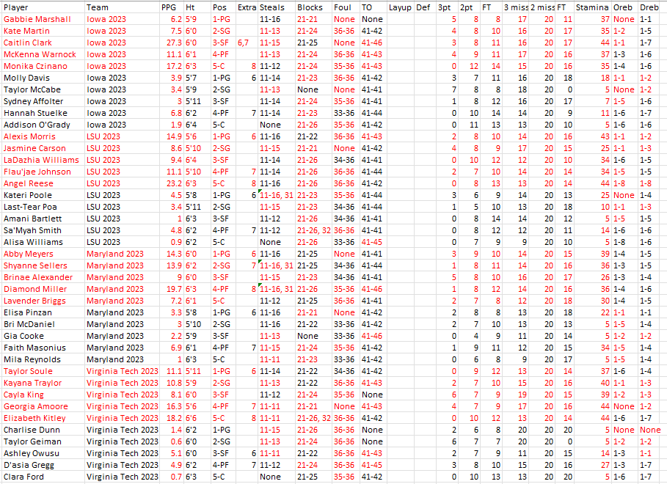This screenshot has height=484, width=667.
Task: Click the 'Charlise Dunn' cell
Action: (x=43, y=430)
